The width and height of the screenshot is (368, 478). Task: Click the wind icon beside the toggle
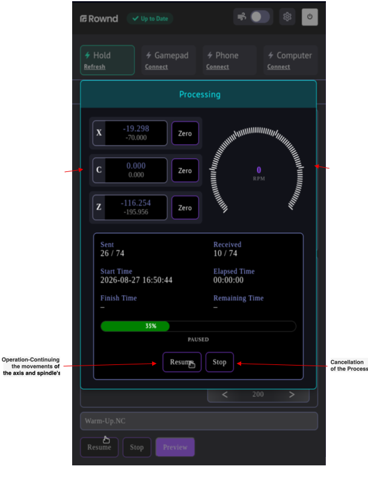(x=242, y=17)
